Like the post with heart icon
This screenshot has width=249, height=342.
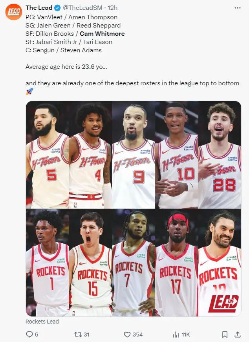pos(127,335)
